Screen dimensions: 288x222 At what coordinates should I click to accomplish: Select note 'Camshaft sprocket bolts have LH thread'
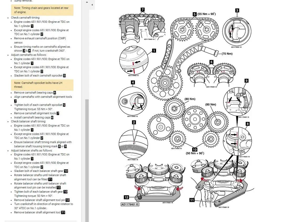(42, 85)
